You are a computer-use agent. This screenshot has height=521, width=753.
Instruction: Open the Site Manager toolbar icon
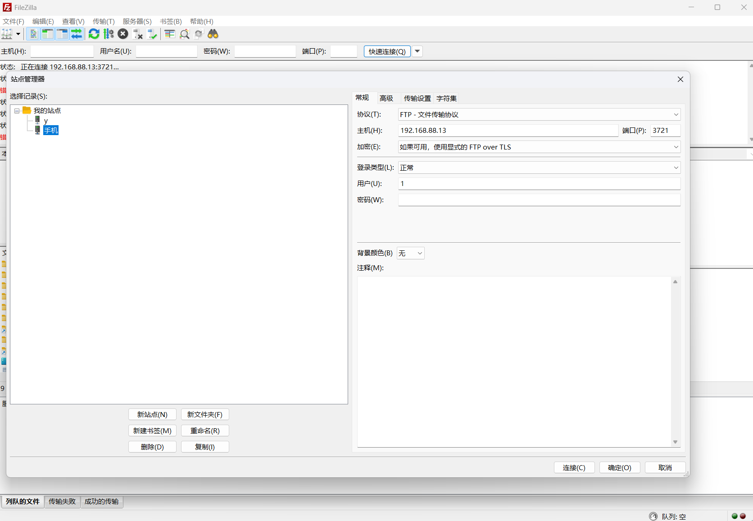click(x=7, y=34)
